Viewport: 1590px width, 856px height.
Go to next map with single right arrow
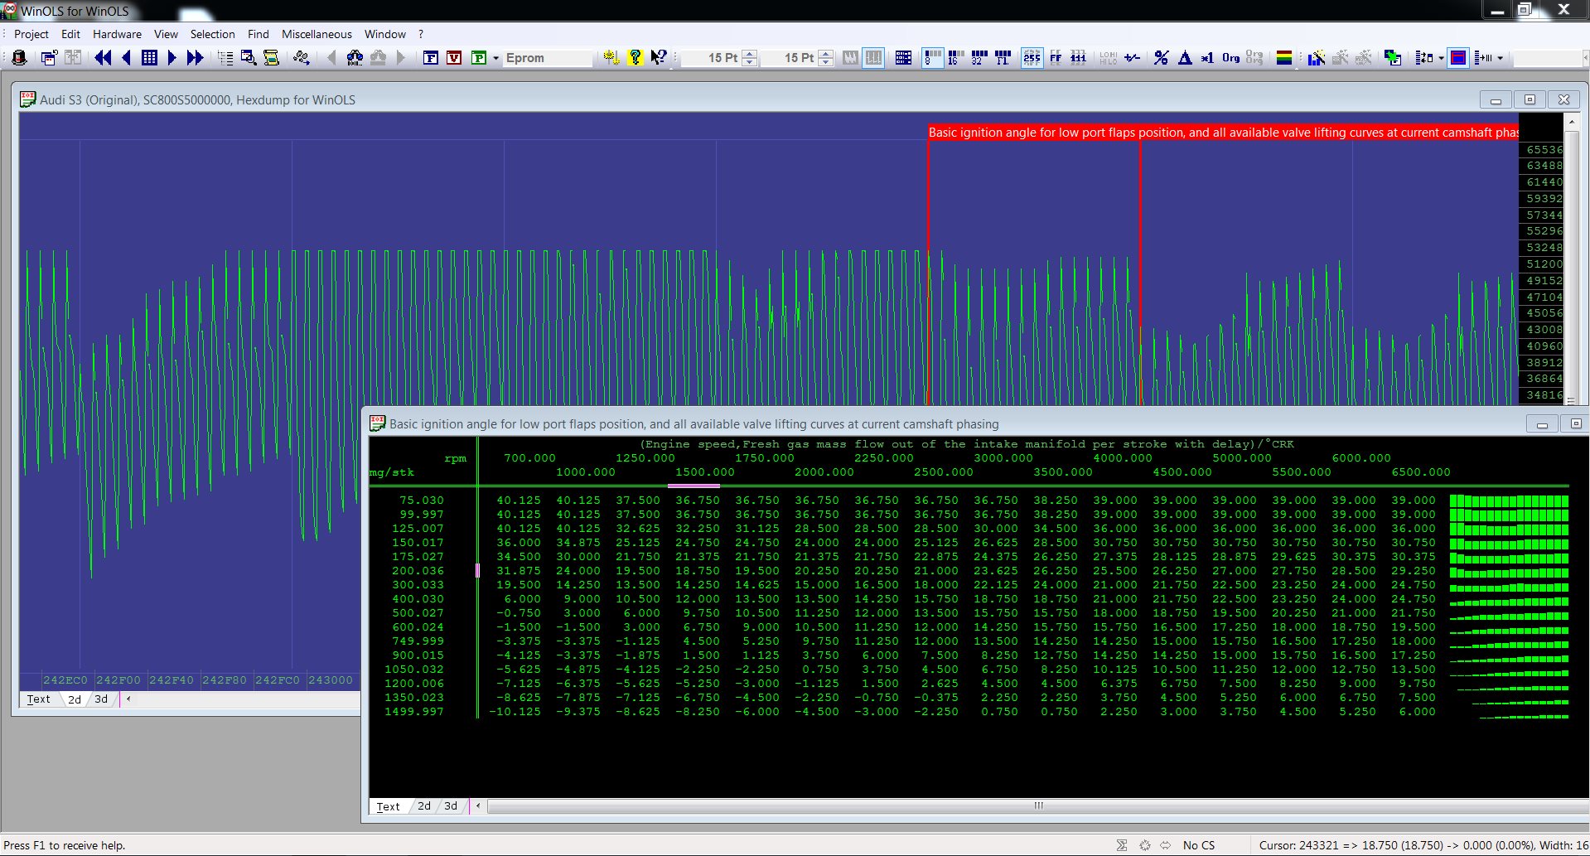tap(172, 57)
